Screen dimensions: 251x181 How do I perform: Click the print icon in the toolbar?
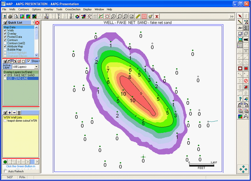point(10,16)
